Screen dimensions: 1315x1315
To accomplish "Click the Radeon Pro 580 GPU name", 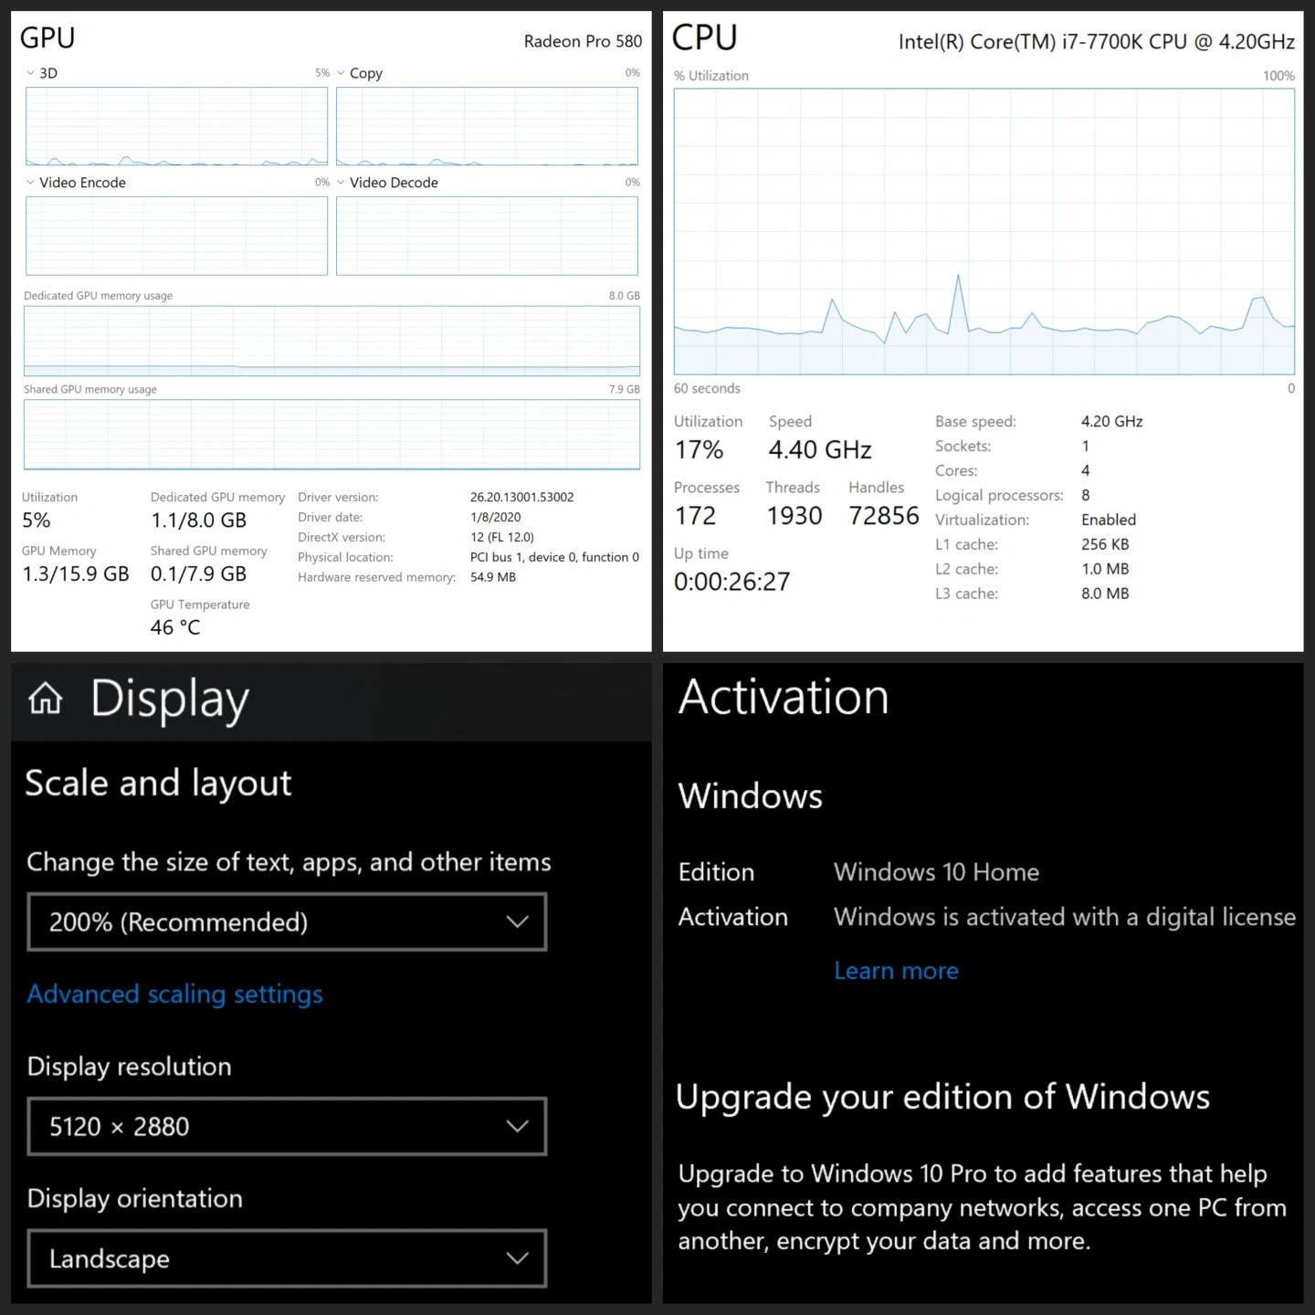I will pos(583,41).
